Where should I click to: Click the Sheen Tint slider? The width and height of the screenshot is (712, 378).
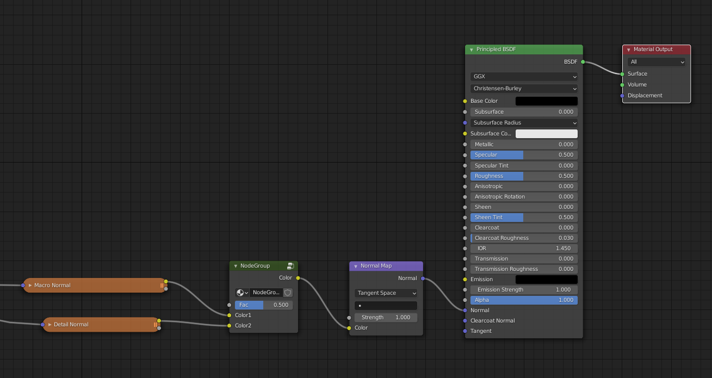coord(524,218)
